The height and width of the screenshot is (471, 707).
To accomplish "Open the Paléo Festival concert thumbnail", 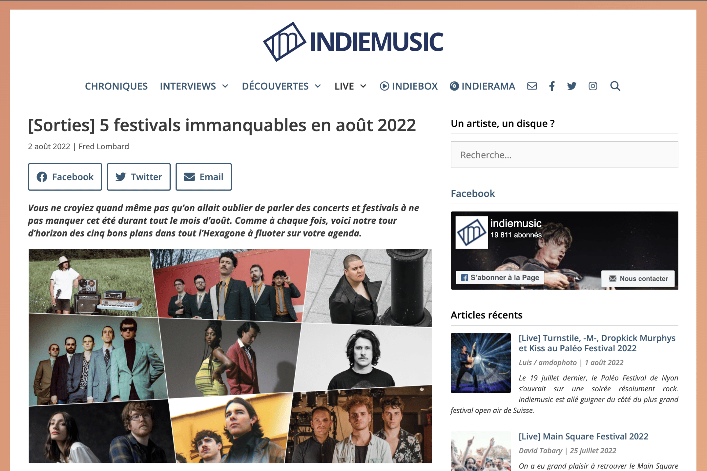I will tap(481, 363).
